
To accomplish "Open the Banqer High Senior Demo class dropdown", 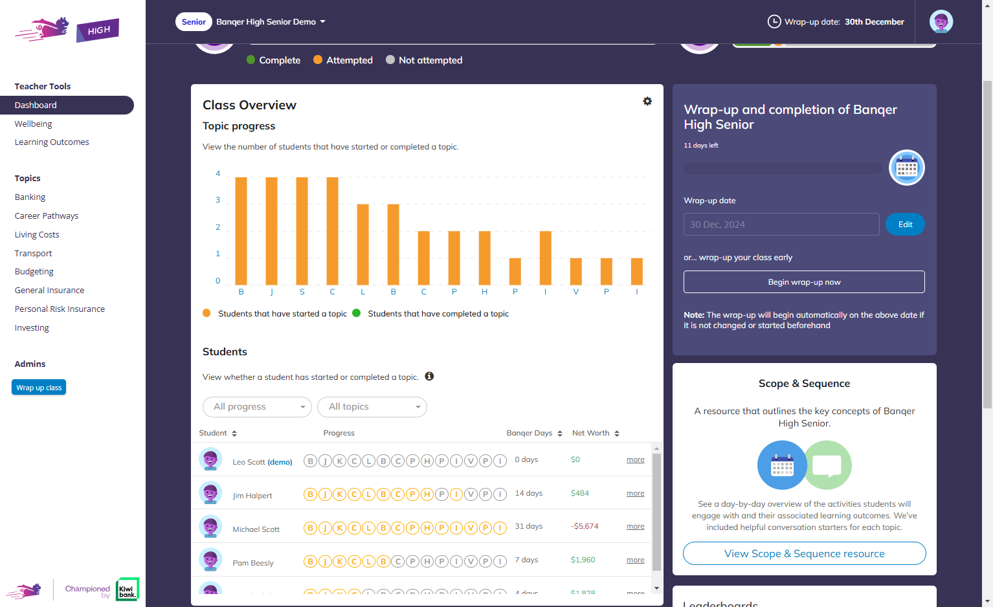I will pos(271,21).
